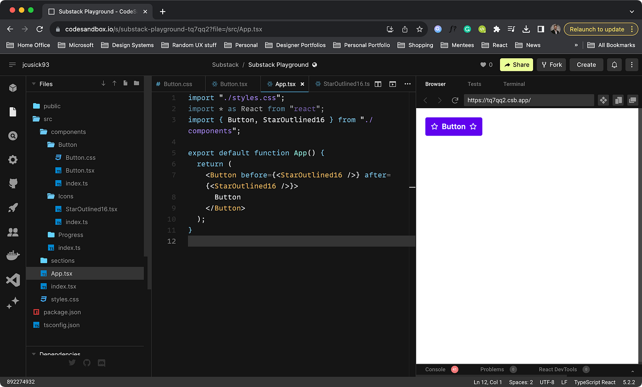Viewport: 642px width, 387px height.
Task: Open preview in new window icon
Action: [x=632, y=100]
